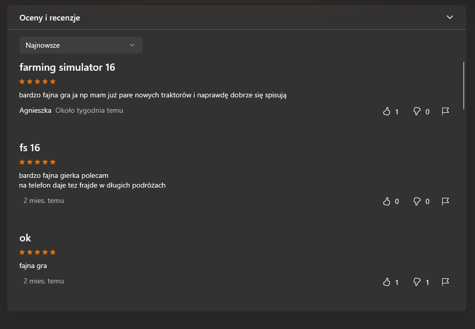Flag the 'ok' review as inappropriate
The width and height of the screenshot is (475, 329).
point(445,282)
